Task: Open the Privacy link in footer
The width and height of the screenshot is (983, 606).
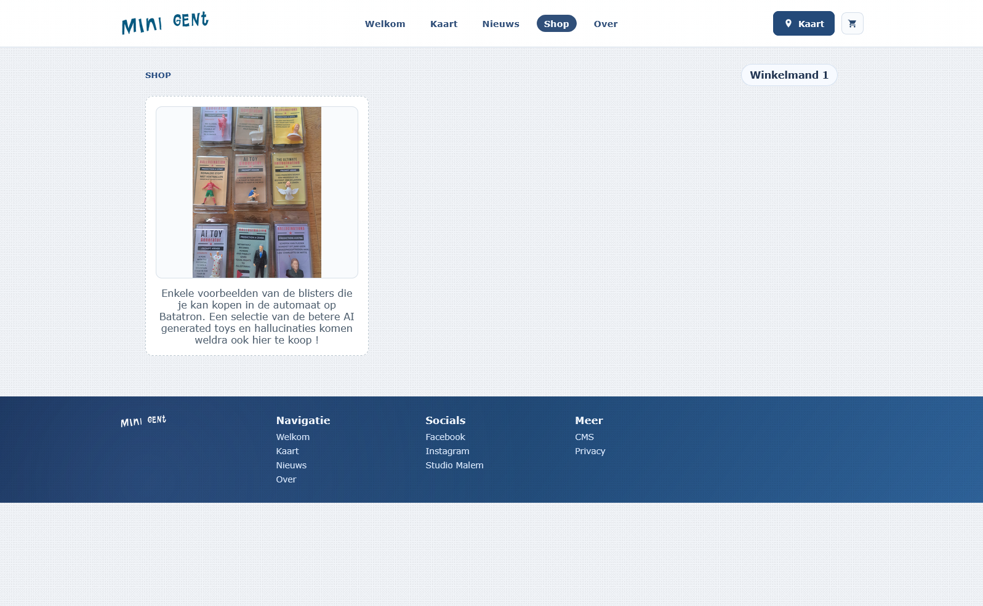Action: [590, 451]
